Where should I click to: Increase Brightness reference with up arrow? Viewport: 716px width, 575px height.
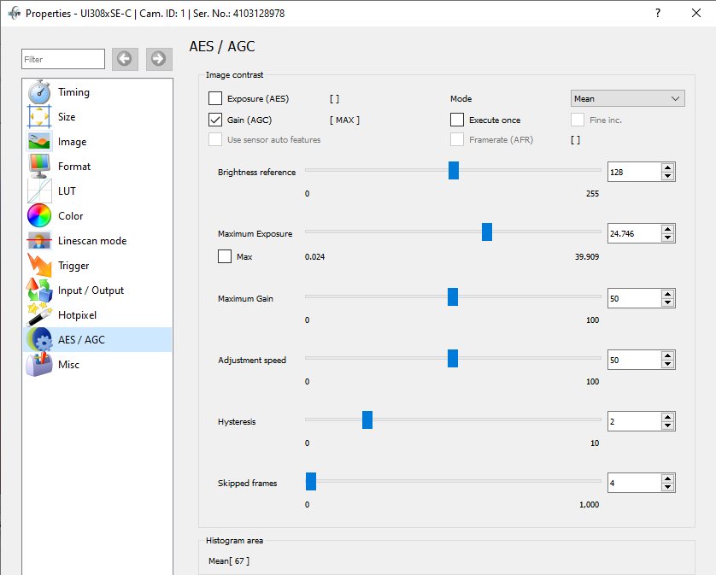coord(667,168)
